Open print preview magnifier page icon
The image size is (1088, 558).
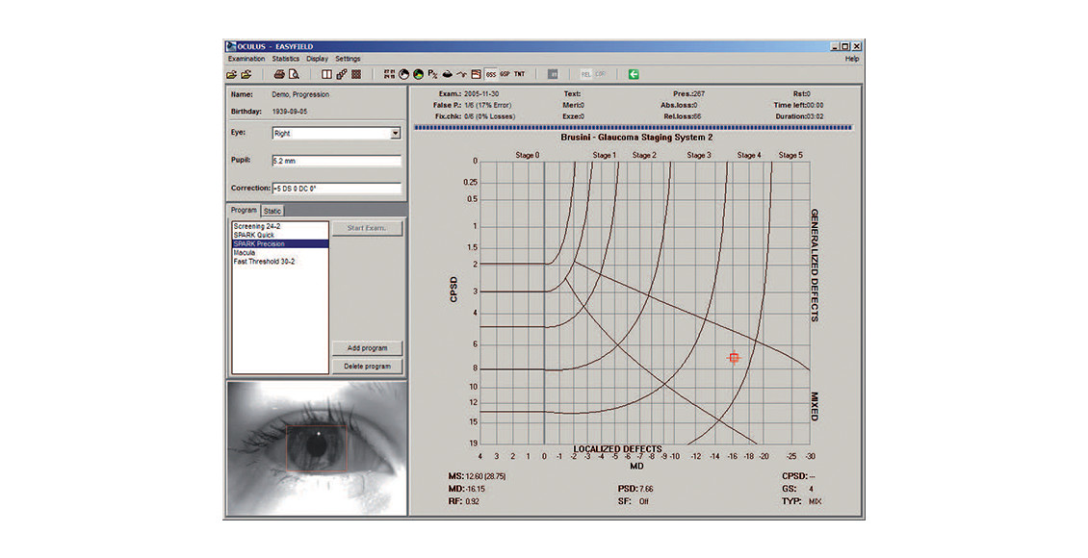(294, 74)
